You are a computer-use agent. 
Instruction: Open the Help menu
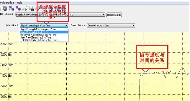(20, 3)
